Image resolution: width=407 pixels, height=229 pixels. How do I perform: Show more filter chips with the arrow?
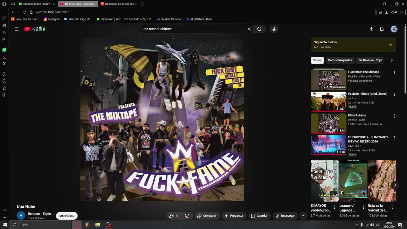pyautogui.click(x=392, y=60)
